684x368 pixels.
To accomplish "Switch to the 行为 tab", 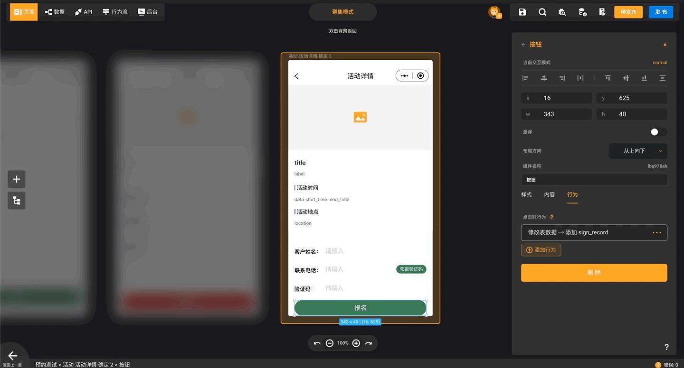I will [x=572, y=194].
